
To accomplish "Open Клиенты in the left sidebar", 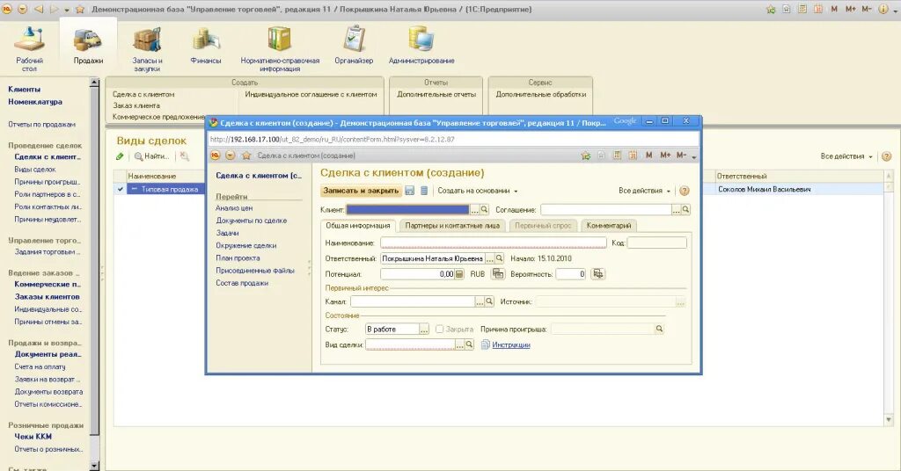I will pyautogui.click(x=24, y=90).
